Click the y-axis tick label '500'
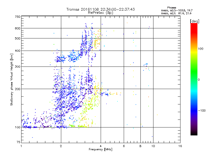 click(17, 38)
